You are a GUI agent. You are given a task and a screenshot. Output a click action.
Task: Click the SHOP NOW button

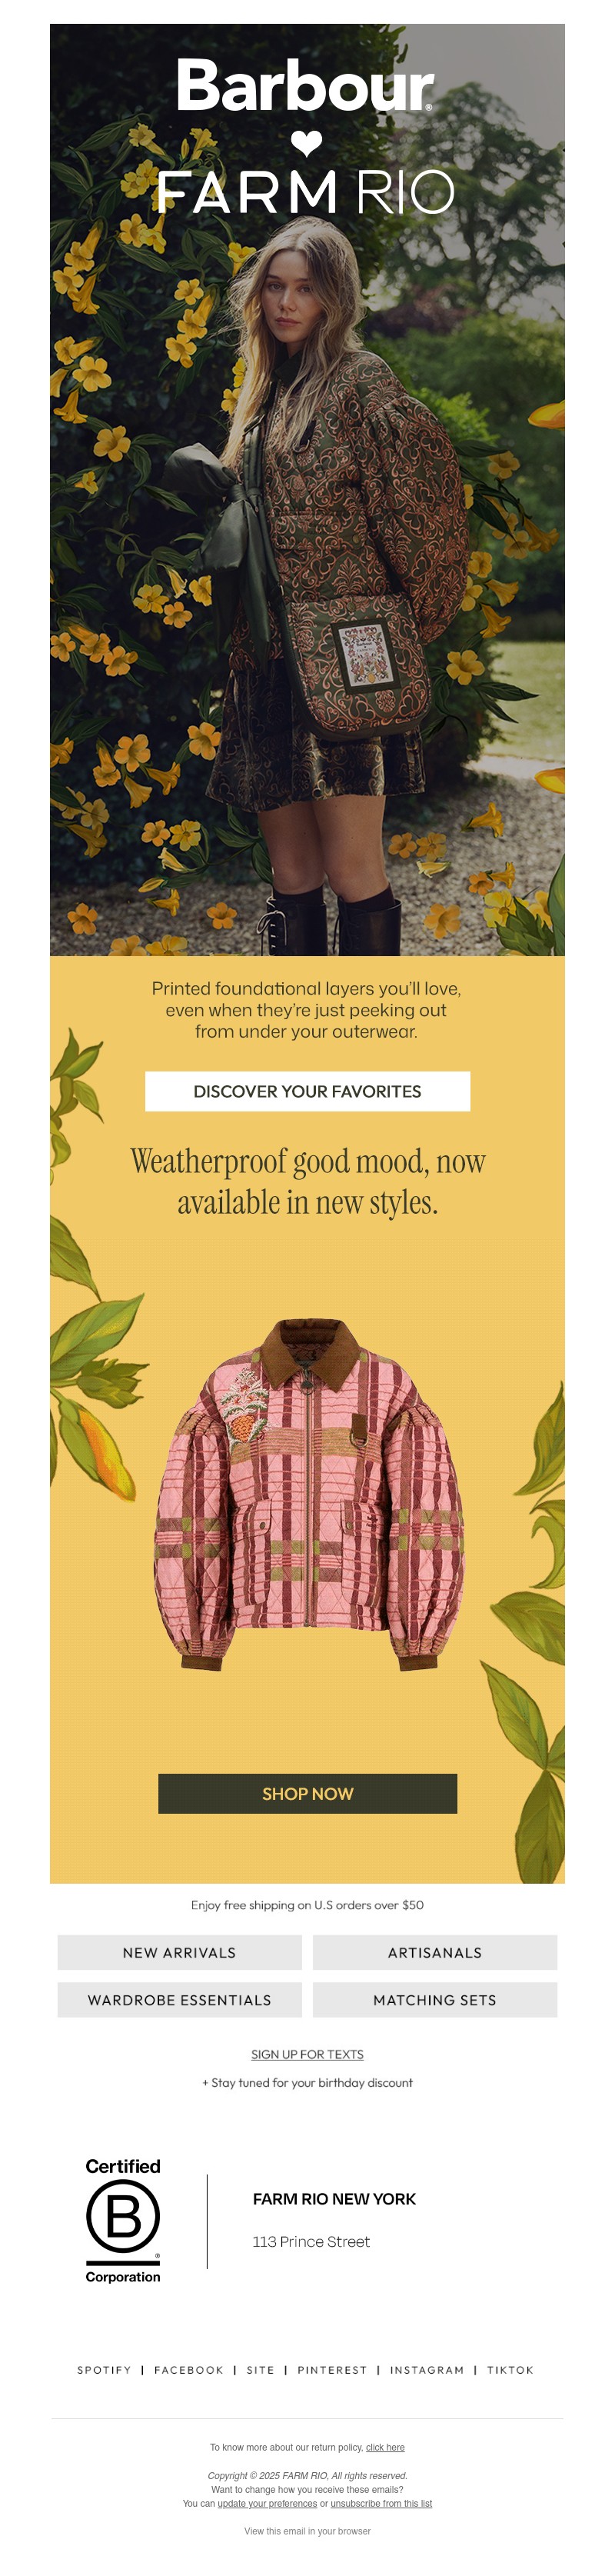(307, 1794)
